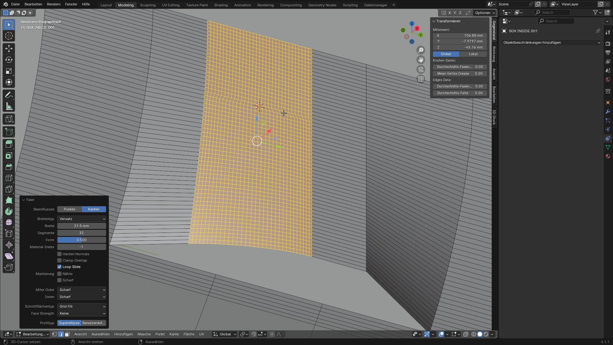613x345 pixels.
Task: Open the Modifiers wrench properties tab
Action: click(x=608, y=111)
